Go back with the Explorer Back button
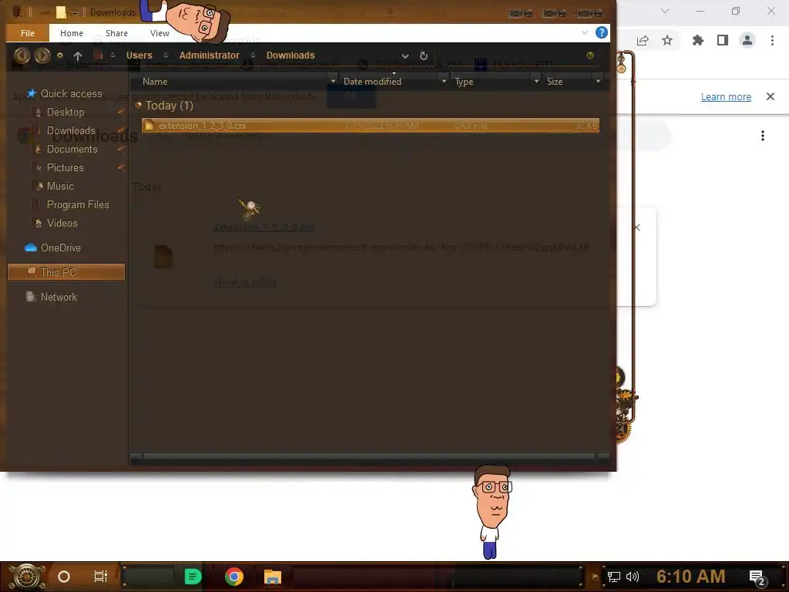 tap(22, 55)
